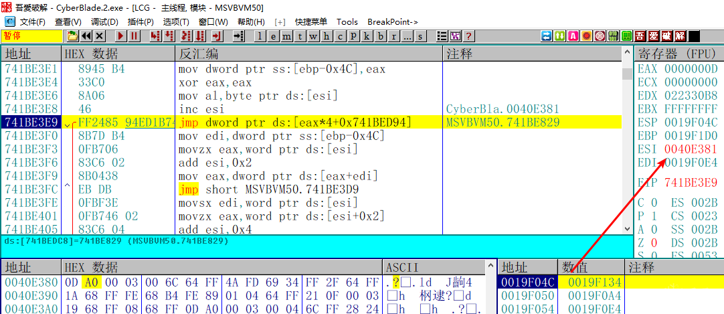Open the 文件(F) menu

[33, 21]
